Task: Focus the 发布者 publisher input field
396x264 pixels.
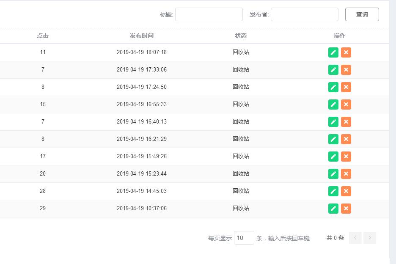Action: (x=305, y=14)
